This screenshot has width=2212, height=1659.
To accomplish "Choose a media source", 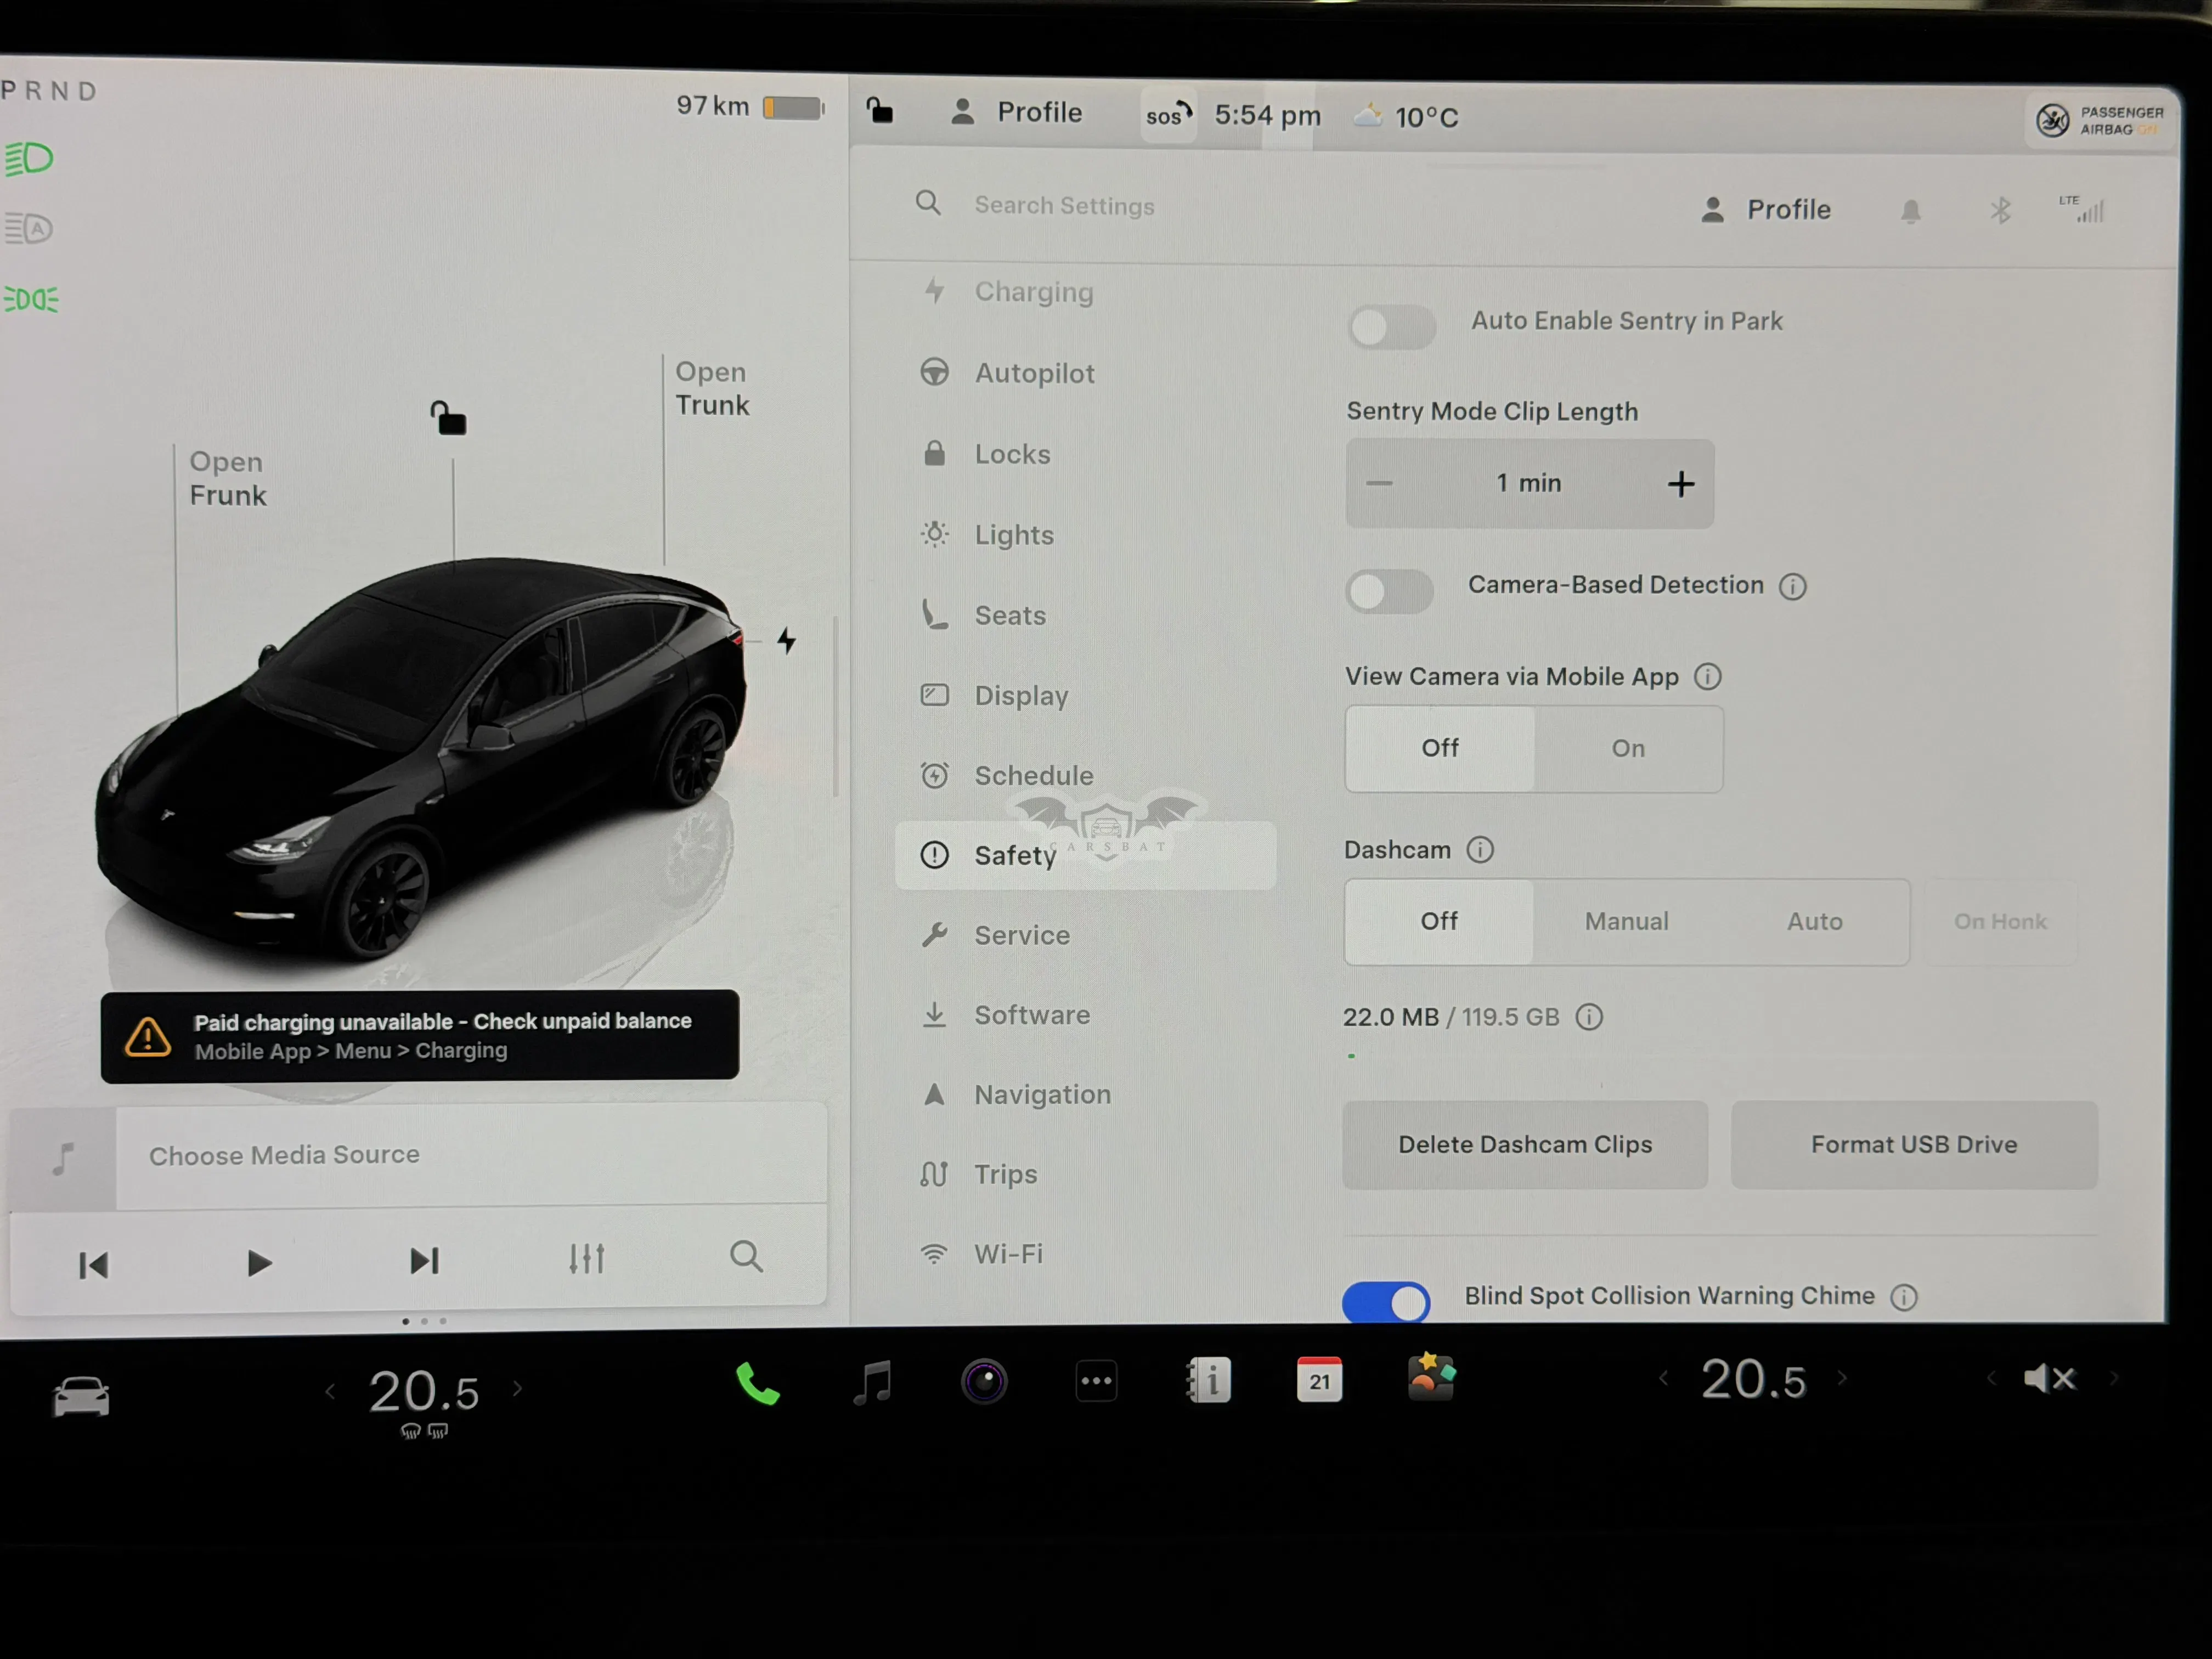I will point(418,1156).
